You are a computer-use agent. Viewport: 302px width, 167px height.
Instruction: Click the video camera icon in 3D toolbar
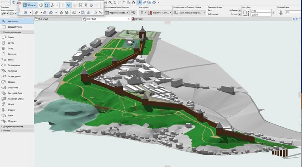coord(95,13)
